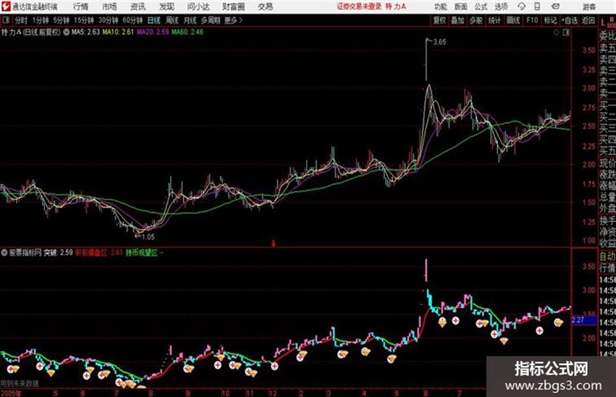Click the 游客 user account label
The image size is (616, 397).
tap(589, 7)
